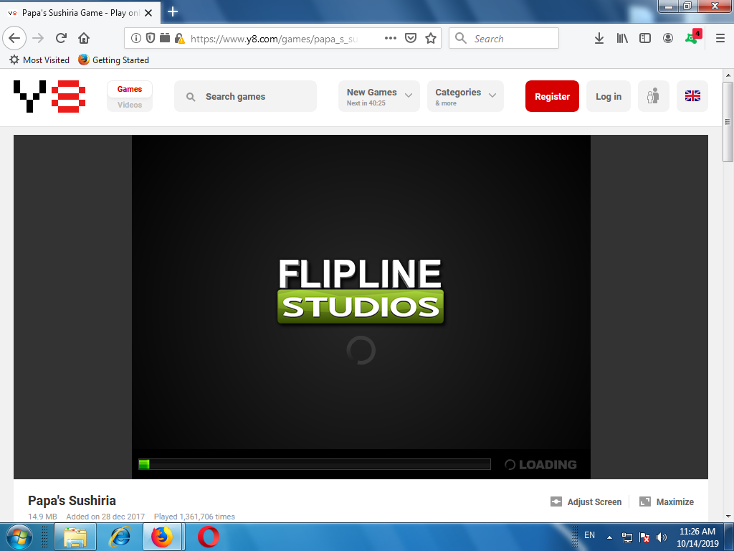Open the Windows Start menu
This screenshot has width=734, height=551.
(19, 537)
